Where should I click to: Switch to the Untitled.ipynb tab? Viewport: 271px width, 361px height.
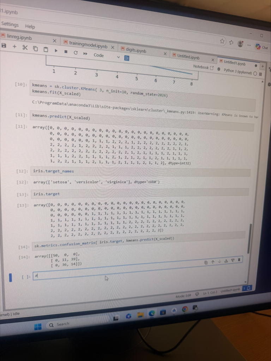(x=188, y=57)
